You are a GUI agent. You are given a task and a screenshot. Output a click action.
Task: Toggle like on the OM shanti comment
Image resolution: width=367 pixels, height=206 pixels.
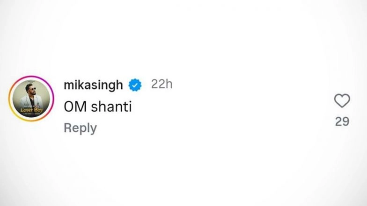[342, 101]
